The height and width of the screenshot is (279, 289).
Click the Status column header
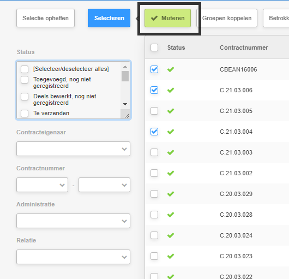coord(176,48)
